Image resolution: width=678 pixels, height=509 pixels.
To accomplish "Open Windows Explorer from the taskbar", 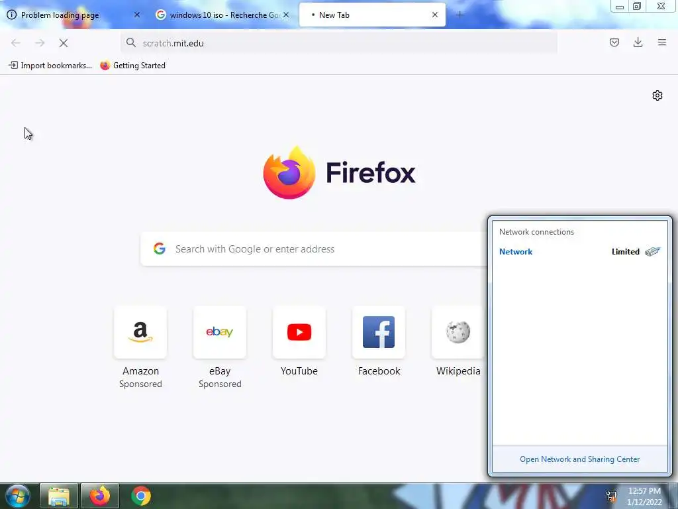I will (x=59, y=496).
